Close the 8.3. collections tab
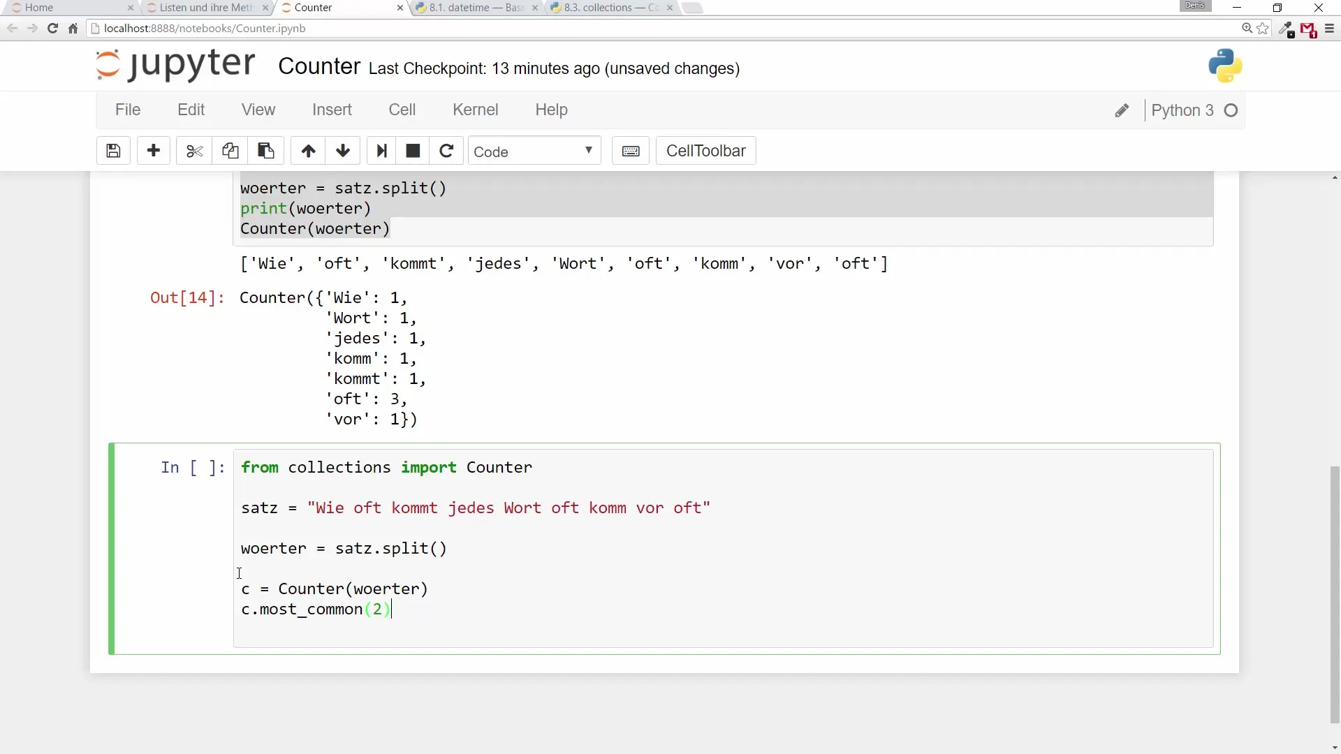This screenshot has width=1341, height=754. [669, 8]
